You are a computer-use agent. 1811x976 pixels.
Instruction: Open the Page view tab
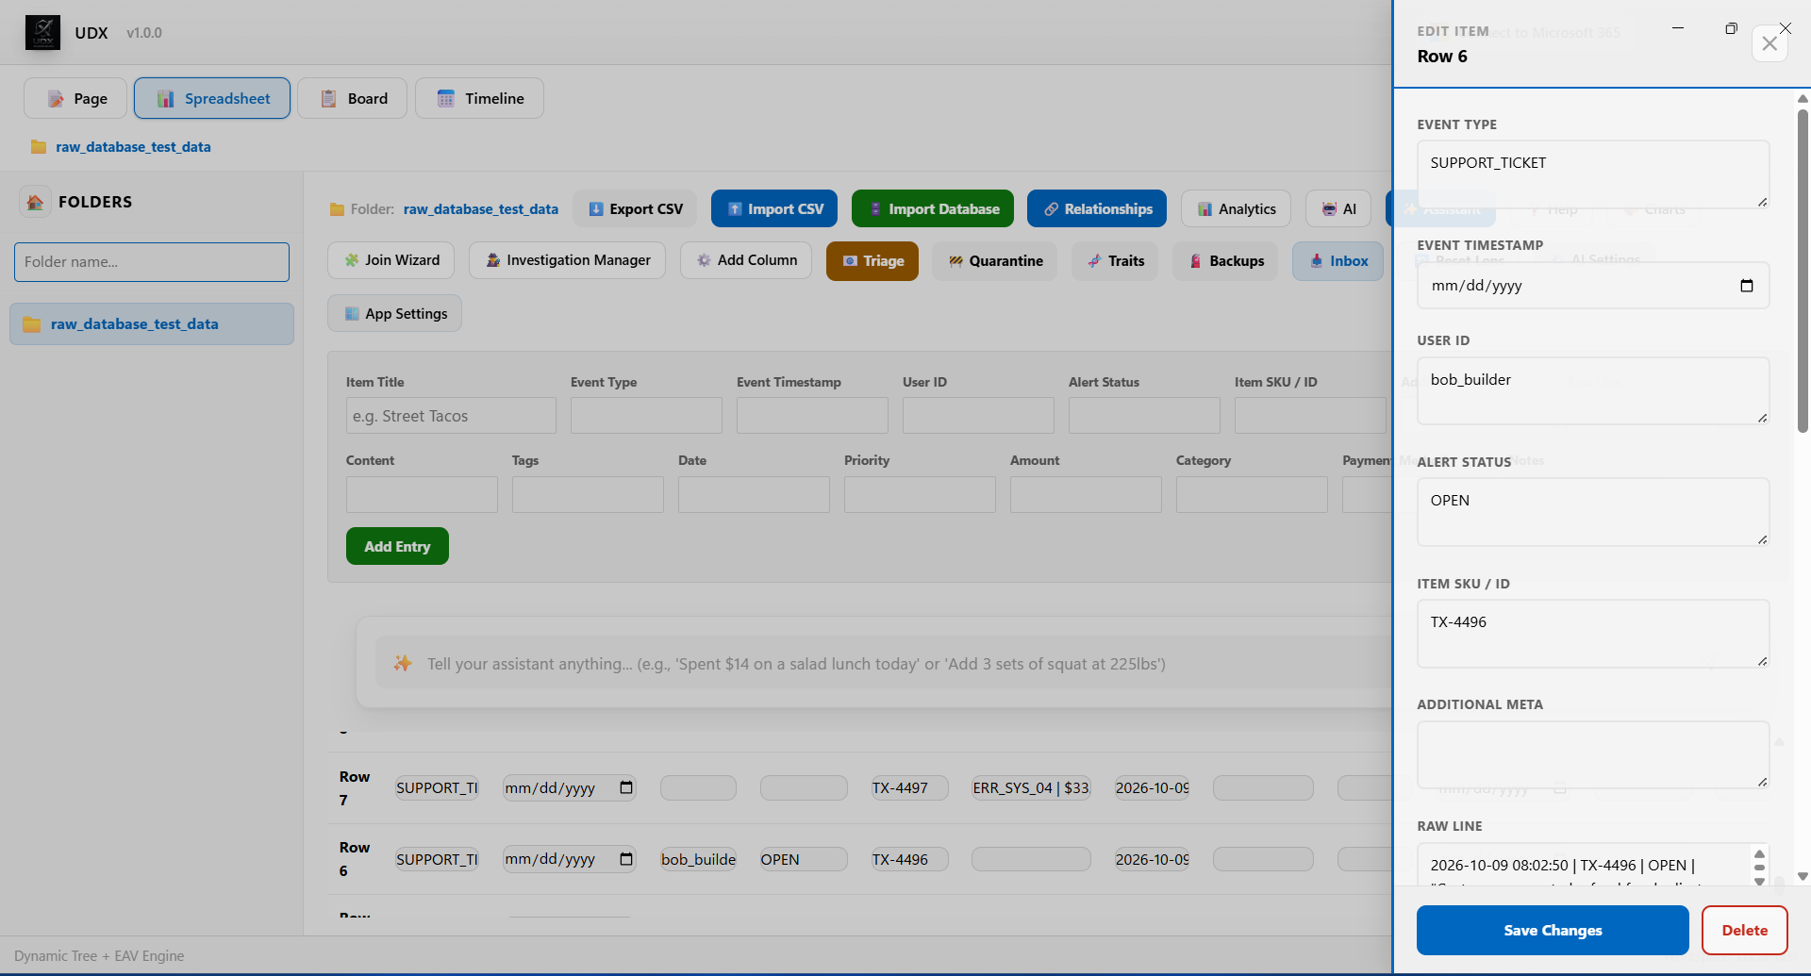pos(75,98)
